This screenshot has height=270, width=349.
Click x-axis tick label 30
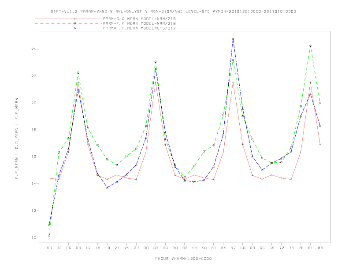tap(146, 248)
